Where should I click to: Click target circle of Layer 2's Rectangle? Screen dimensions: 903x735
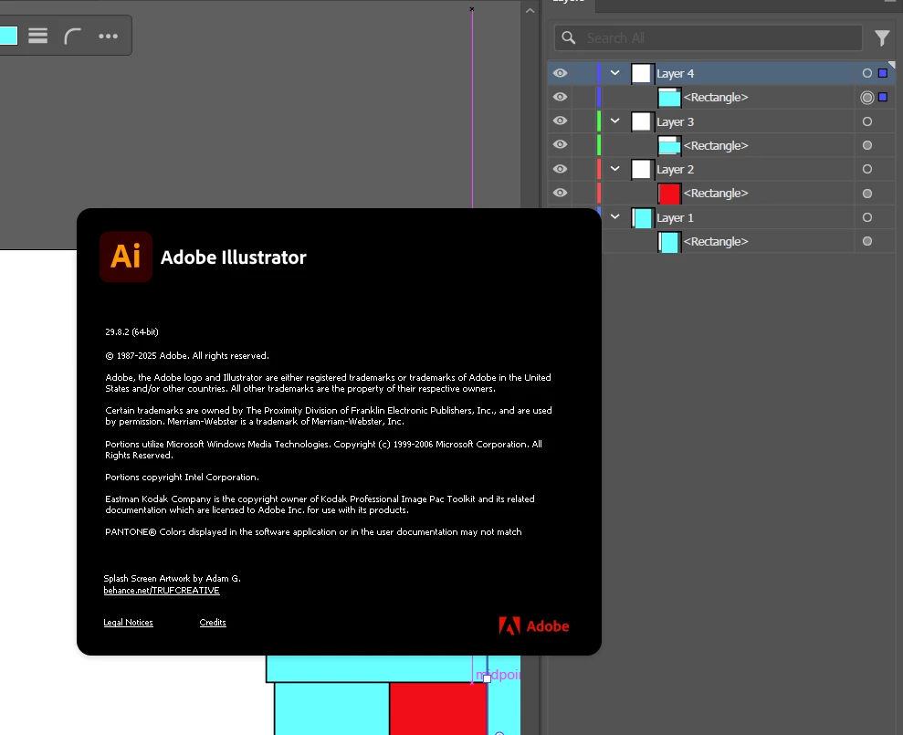pyautogui.click(x=866, y=194)
